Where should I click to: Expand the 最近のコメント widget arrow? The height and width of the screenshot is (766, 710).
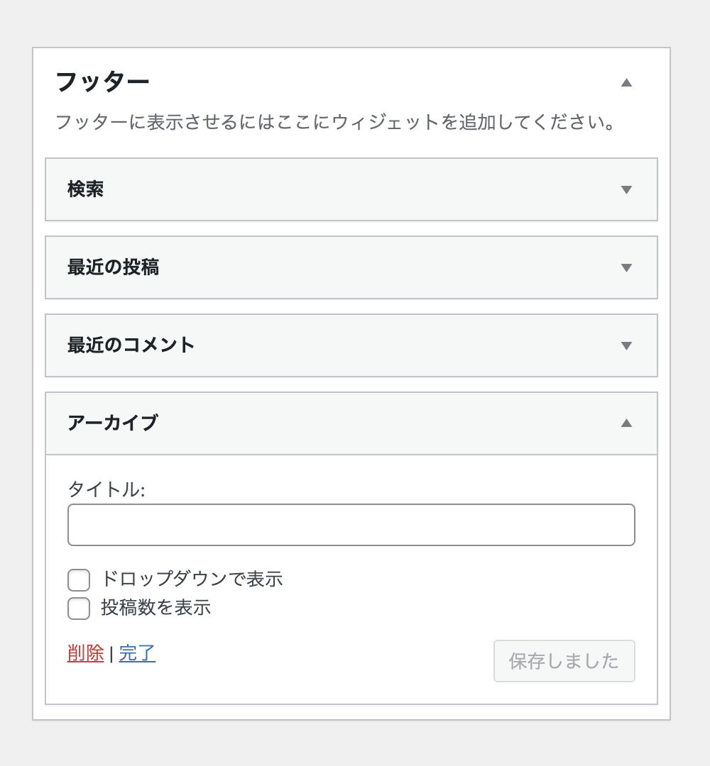(626, 345)
